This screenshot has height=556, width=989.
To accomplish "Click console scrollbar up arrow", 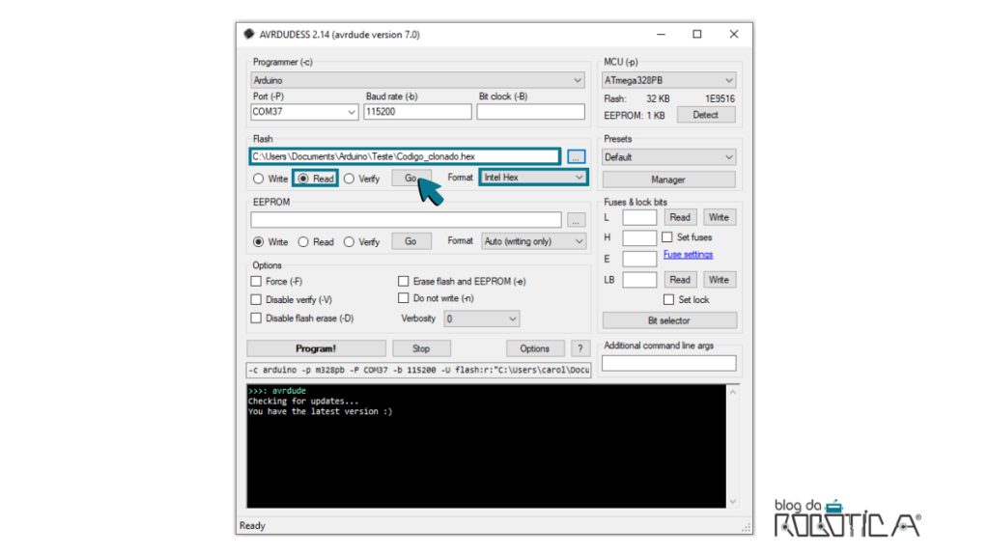I will [733, 392].
